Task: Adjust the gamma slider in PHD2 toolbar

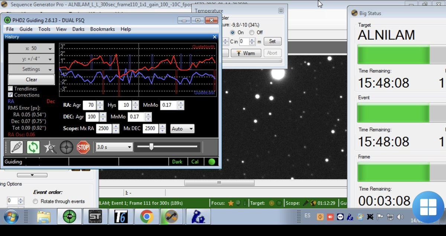Action: point(151,147)
